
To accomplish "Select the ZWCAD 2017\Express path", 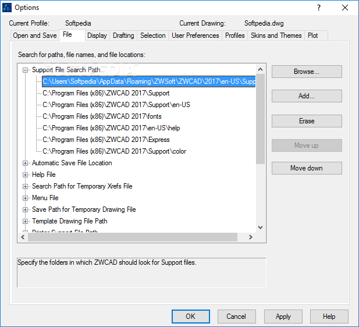I will 106,140.
